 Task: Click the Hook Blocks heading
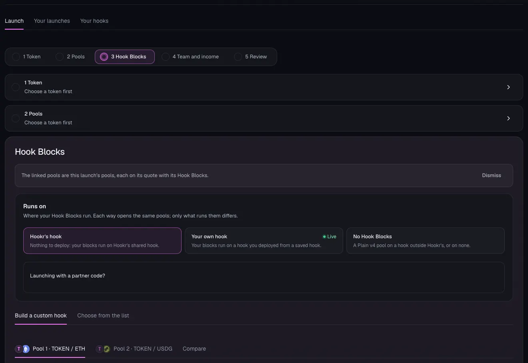pyautogui.click(x=40, y=152)
